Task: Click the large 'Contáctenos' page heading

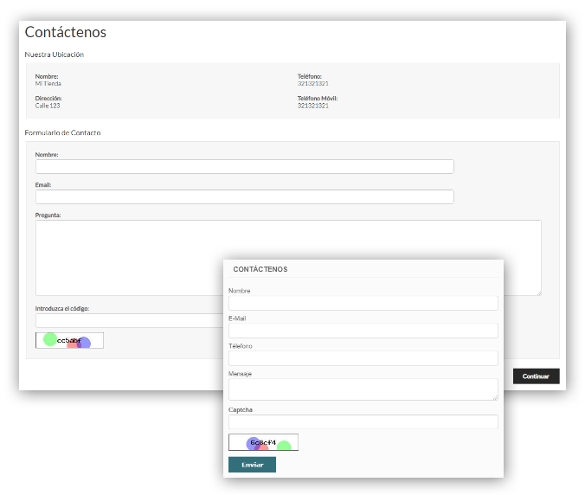Action: click(66, 32)
